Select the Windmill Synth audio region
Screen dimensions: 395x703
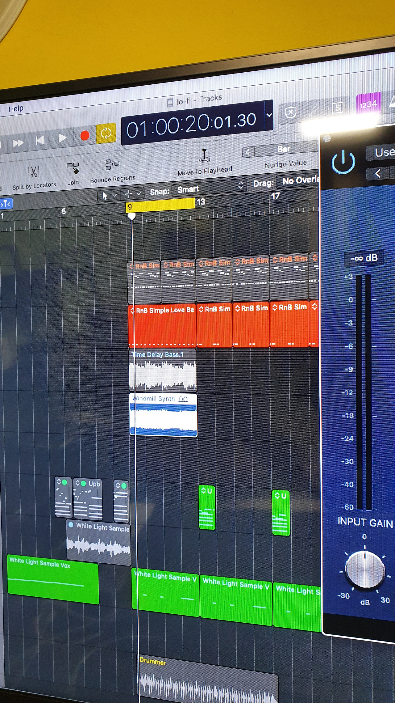click(163, 415)
